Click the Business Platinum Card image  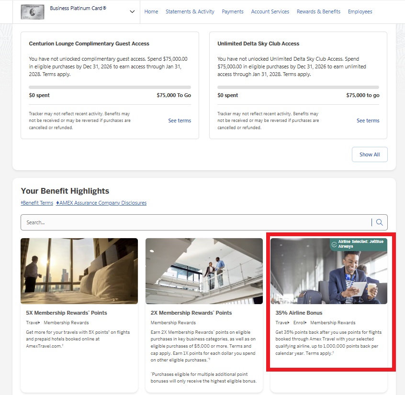pyautogui.click(x=33, y=11)
